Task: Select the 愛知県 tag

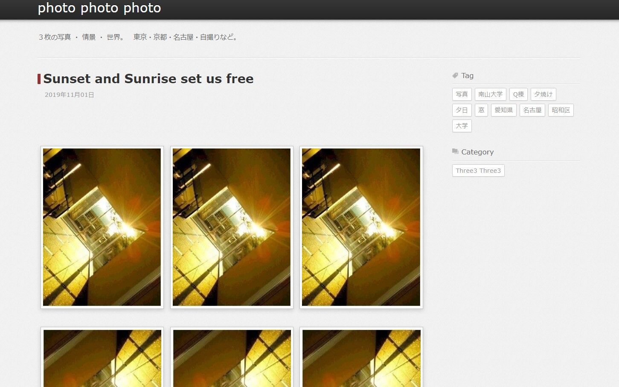Action: coord(503,110)
